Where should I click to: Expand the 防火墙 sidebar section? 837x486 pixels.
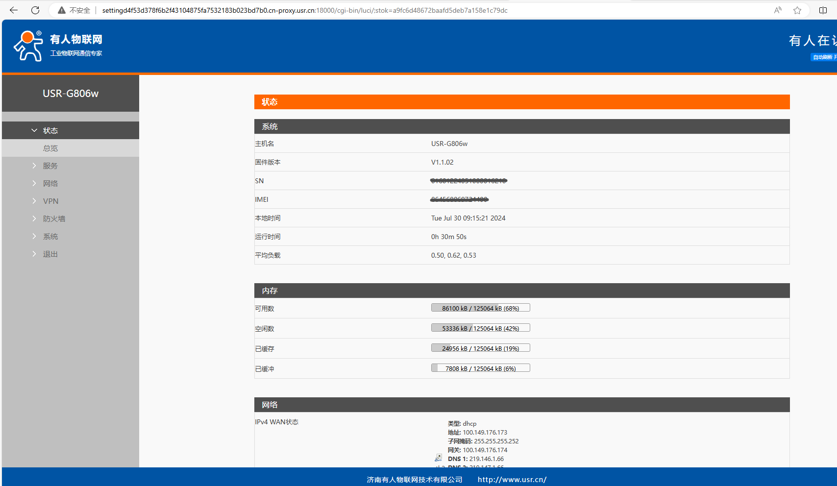(x=54, y=219)
